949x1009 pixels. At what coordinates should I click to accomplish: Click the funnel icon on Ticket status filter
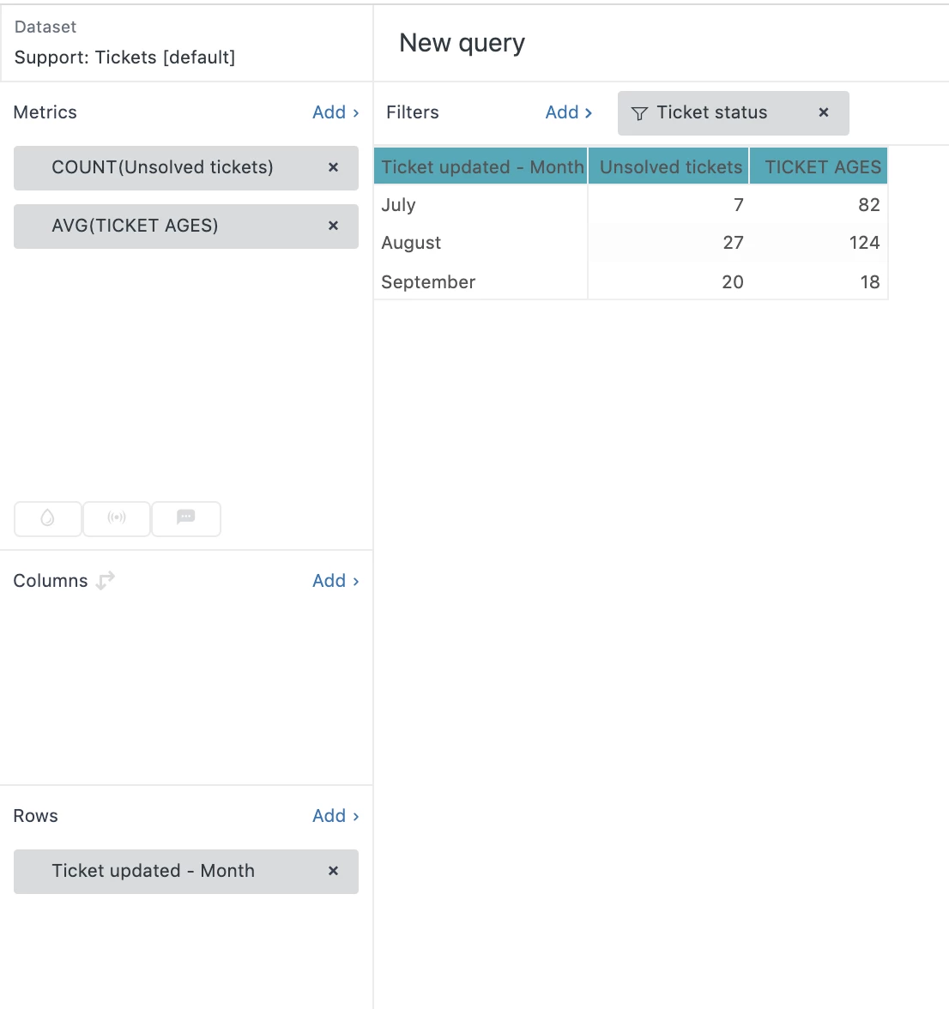pyautogui.click(x=639, y=113)
